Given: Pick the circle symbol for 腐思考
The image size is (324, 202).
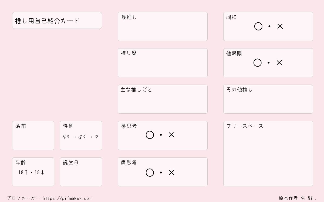Looking at the screenshot, I should pyautogui.click(x=150, y=173).
